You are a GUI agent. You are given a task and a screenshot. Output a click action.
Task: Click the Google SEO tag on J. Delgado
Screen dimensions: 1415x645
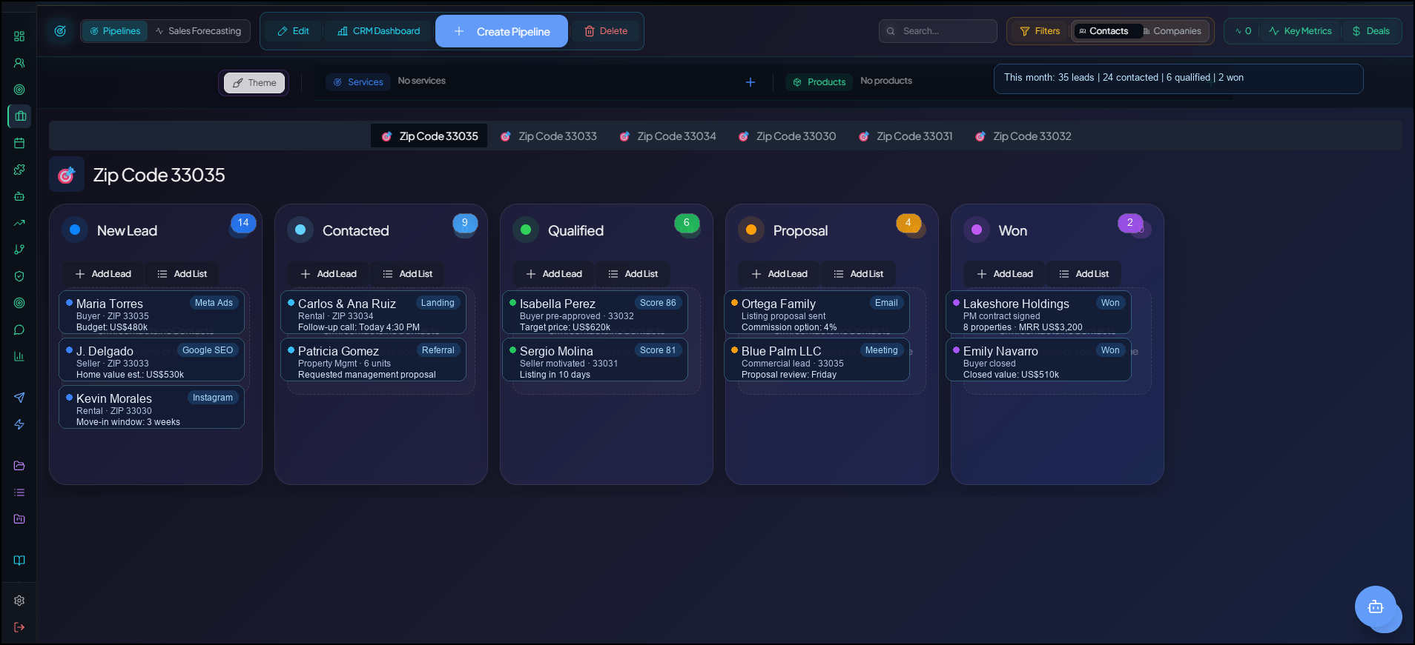point(208,350)
